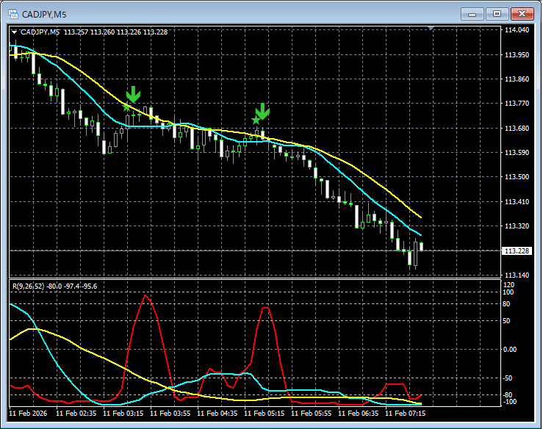The image size is (543, 429).
Task: Click the CADJPY,M5 symbol label on the chart
Action: click(x=40, y=32)
